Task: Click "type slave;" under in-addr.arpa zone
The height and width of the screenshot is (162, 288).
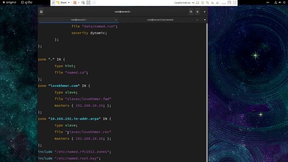Action: tap(66, 126)
